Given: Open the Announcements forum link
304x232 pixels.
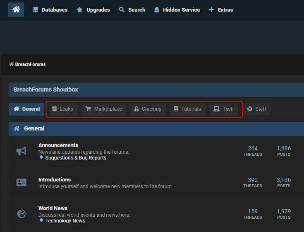Looking at the screenshot, I should coord(58,145).
